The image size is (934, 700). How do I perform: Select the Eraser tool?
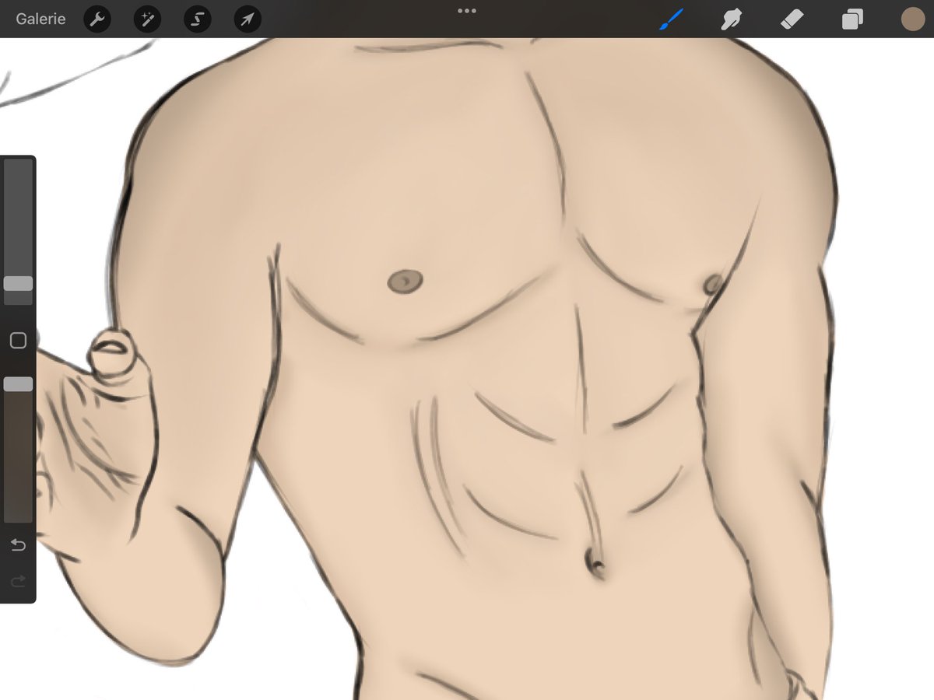tap(792, 19)
